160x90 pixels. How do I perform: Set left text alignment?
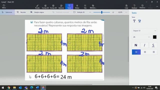coord(136,52)
